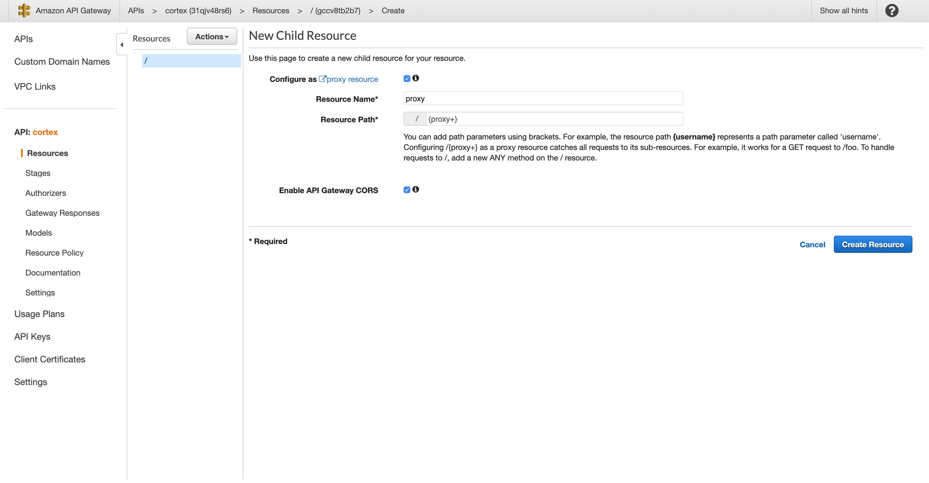Open Usage Plans in sidebar
This screenshot has height=483, width=929.
point(40,314)
